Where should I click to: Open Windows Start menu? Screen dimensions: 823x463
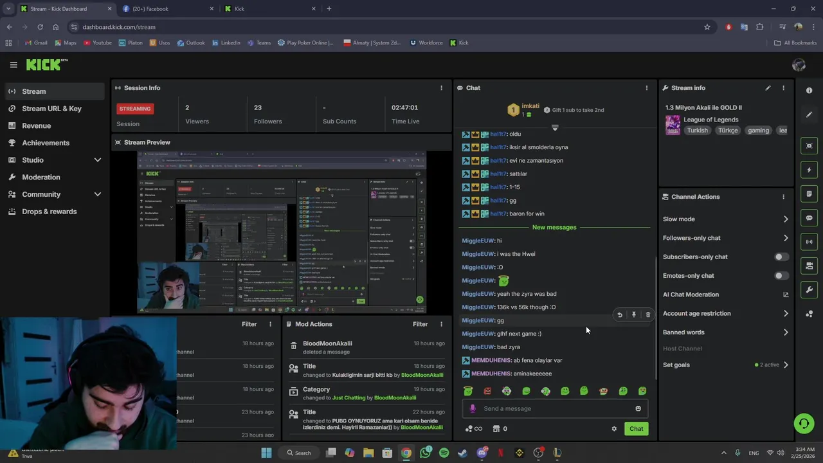(266, 453)
